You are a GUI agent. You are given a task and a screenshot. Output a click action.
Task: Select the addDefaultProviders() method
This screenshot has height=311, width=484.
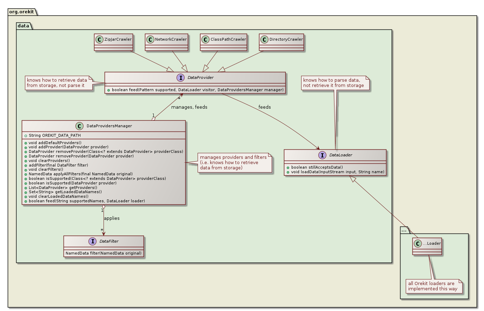click(x=55, y=143)
